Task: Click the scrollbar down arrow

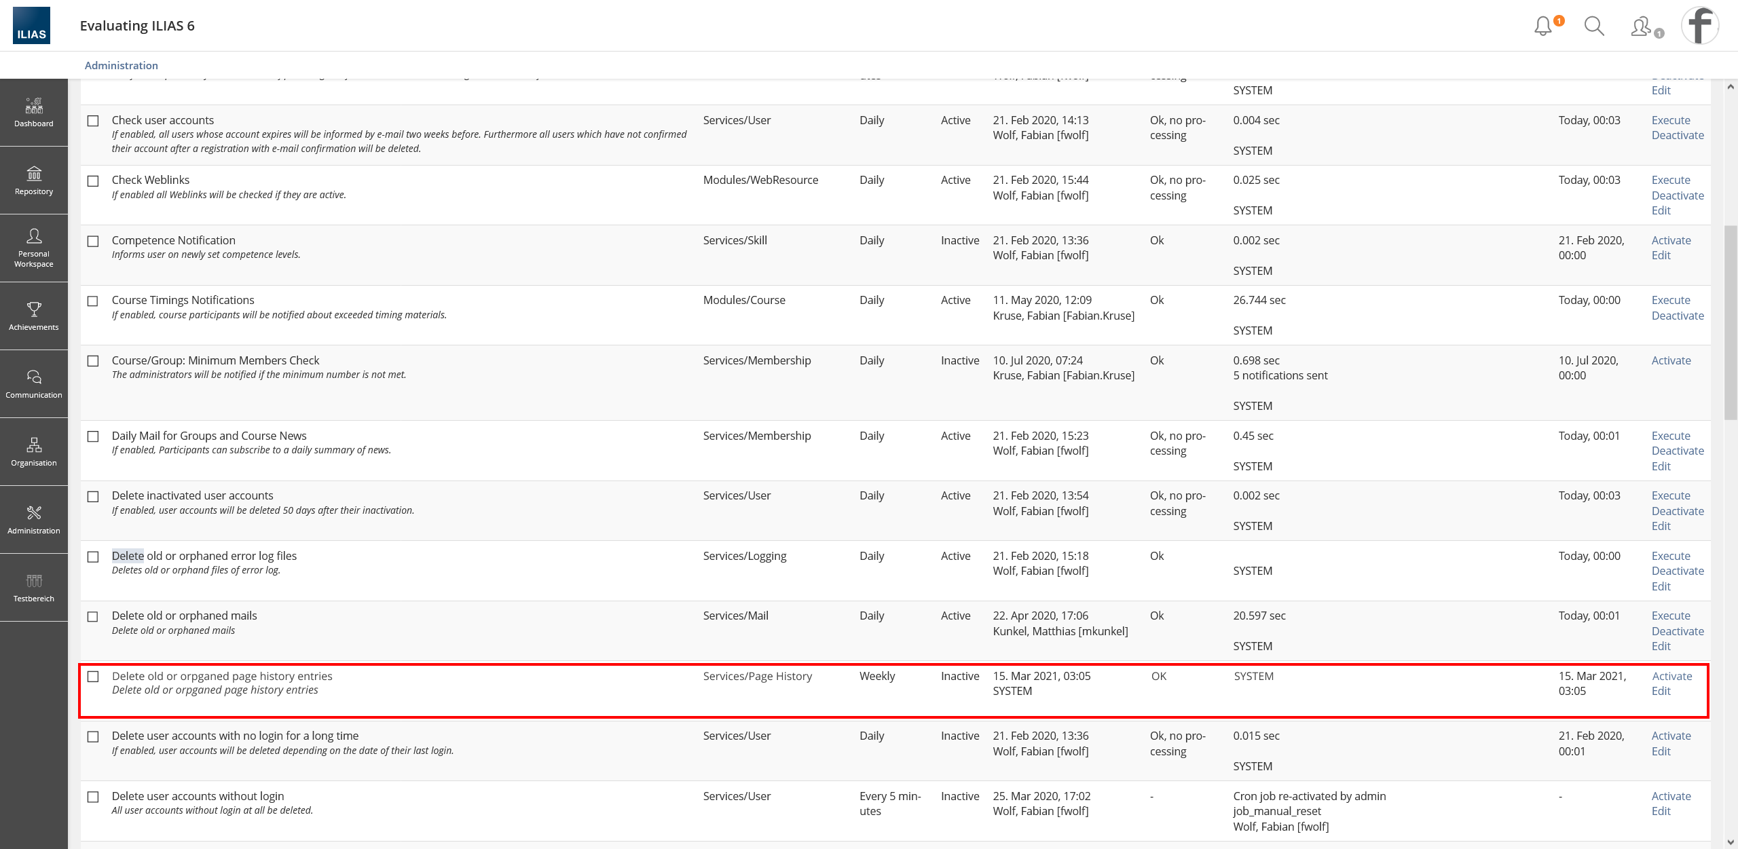Action: [x=1731, y=842]
